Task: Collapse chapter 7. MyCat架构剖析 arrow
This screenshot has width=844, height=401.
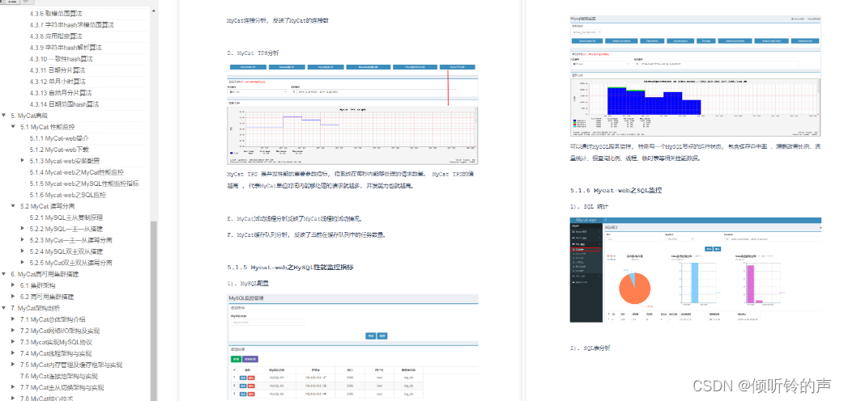Action: [4, 308]
